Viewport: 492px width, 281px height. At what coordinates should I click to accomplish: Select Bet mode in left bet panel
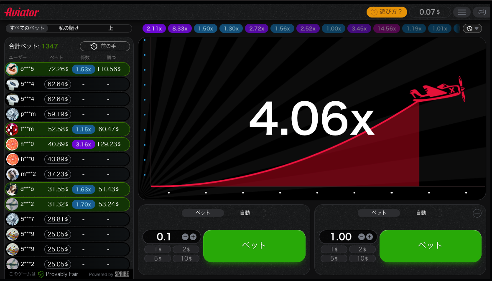203,213
